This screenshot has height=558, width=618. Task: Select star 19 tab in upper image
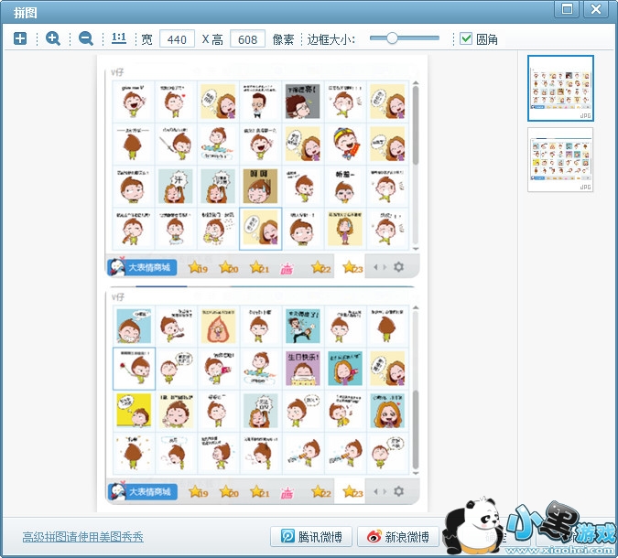[198, 268]
